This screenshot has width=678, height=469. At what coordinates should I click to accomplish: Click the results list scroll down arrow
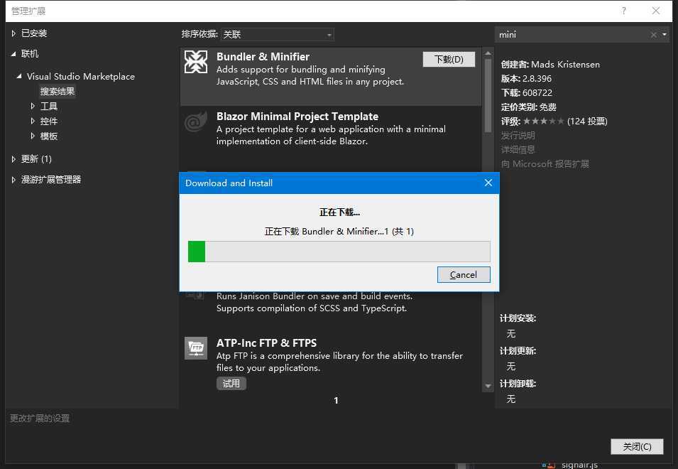(488, 385)
